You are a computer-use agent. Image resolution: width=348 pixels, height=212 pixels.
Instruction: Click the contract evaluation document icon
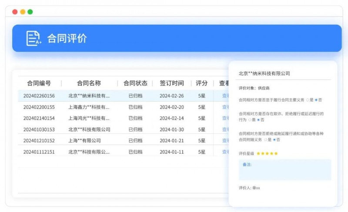[x=33, y=38]
